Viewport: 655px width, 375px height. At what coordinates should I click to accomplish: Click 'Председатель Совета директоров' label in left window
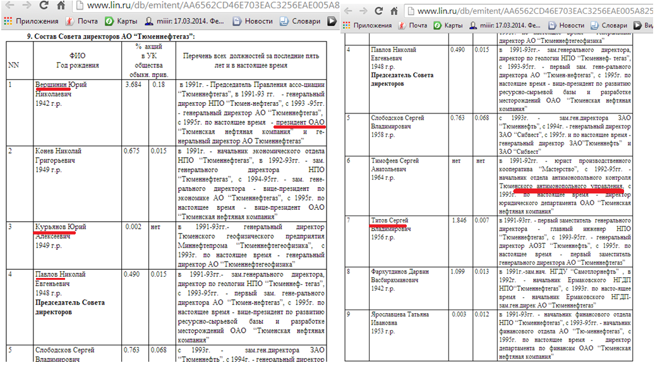[x=69, y=307]
